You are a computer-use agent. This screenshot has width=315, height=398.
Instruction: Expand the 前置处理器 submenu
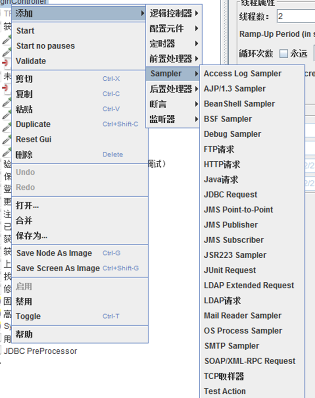tap(174, 59)
